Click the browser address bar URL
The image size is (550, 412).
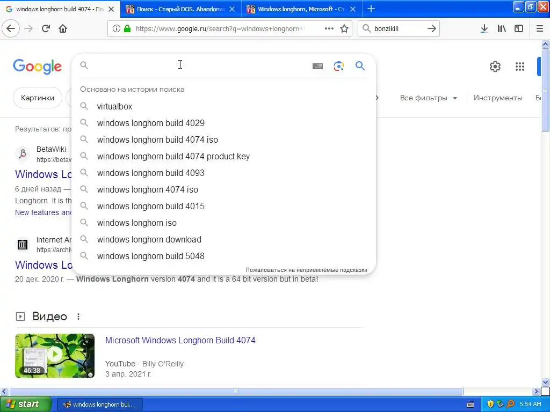tap(220, 29)
